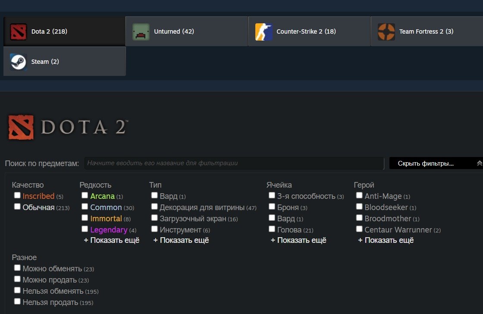Open the Team Fortress 2 (3) tab
The image size is (483, 314).
click(427, 31)
